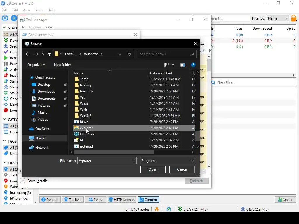
Task: Go back in Browse dialog
Action: pyautogui.click(x=28, y=54)
